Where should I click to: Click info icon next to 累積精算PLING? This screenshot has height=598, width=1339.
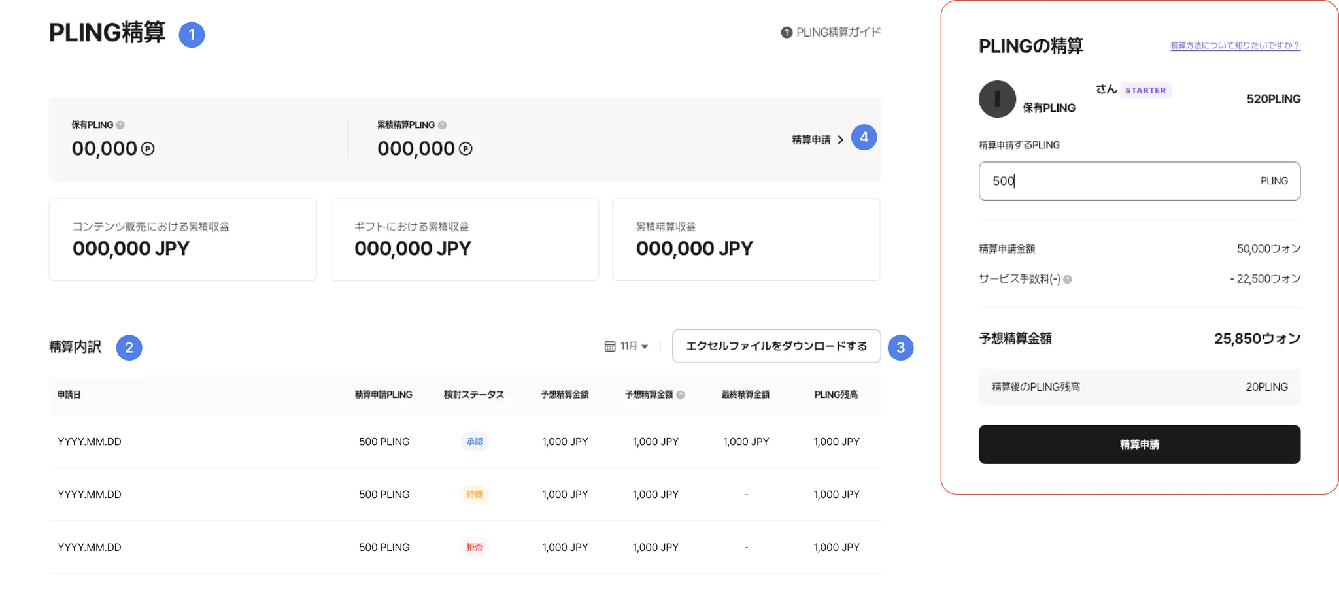coord(443,125)
